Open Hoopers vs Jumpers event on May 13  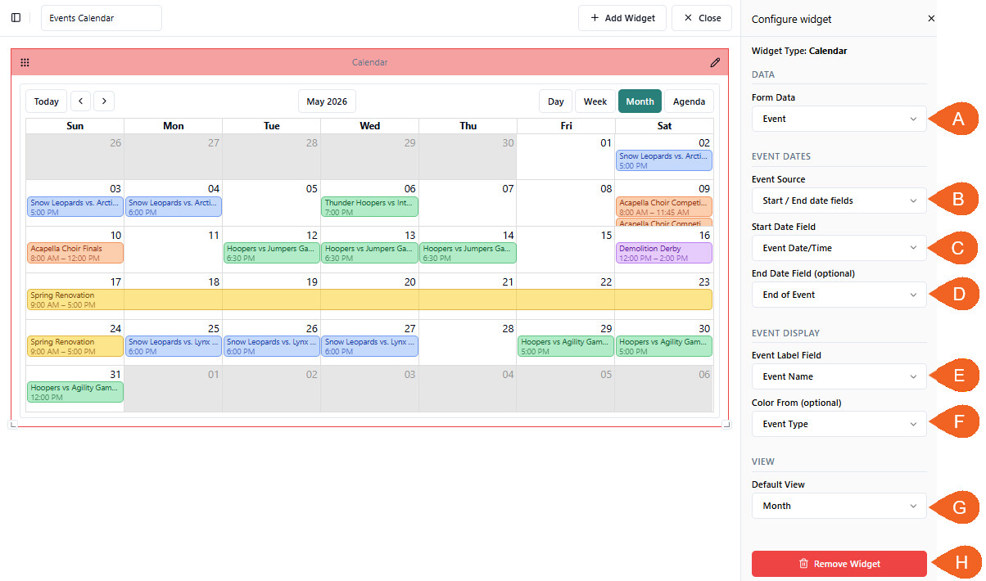point(369,253)
